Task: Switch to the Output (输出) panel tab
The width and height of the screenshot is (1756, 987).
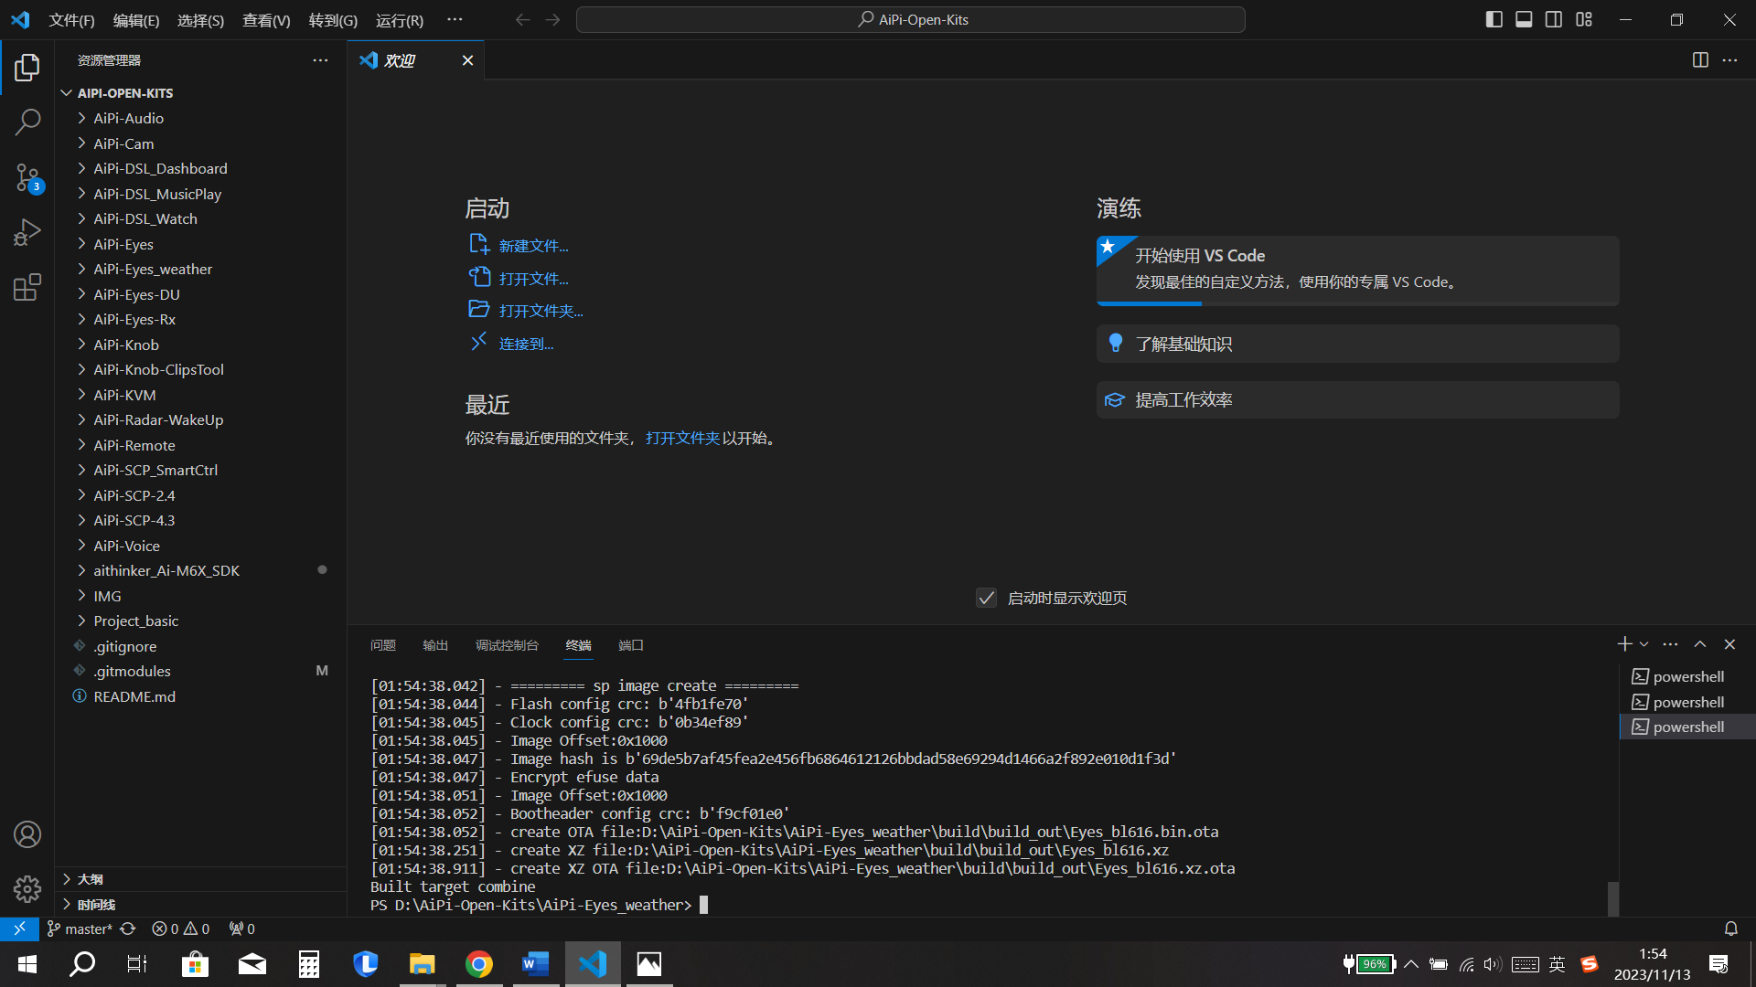Action: tap(435, 645)
